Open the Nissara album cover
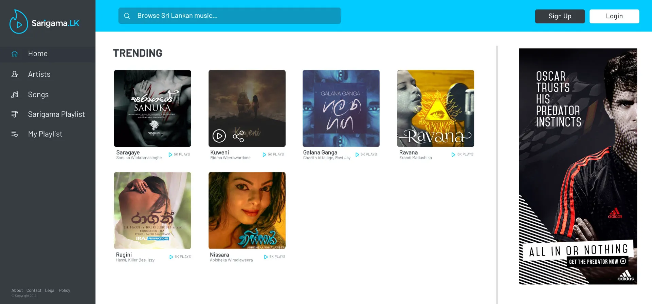 (247, 210)
